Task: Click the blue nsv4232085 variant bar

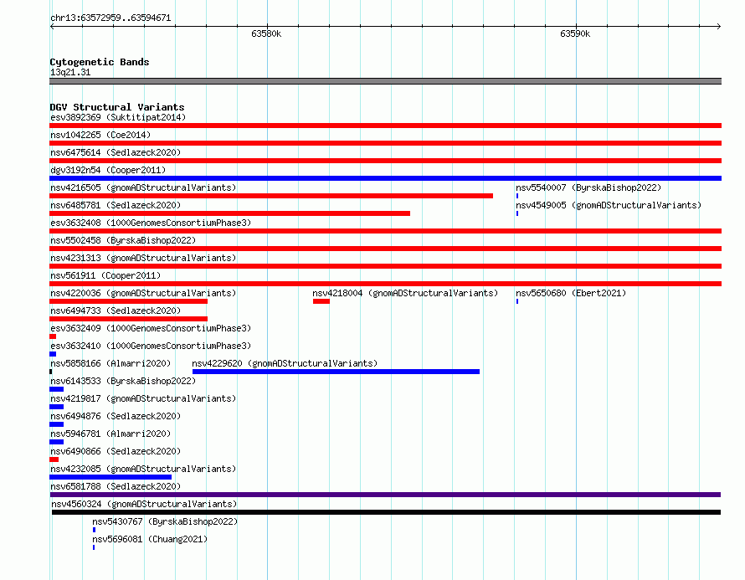Action: pyautogui.click(x=110, y=477)
